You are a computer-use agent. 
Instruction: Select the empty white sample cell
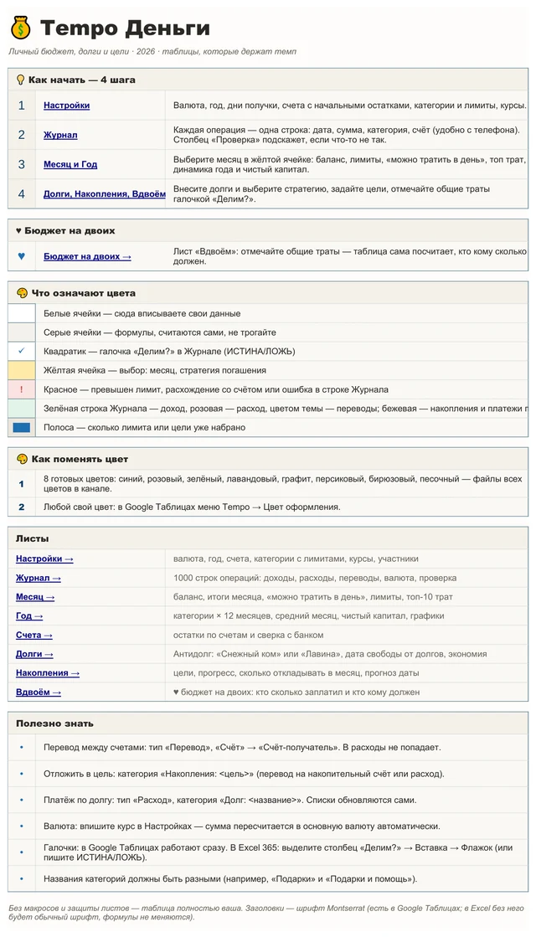pos(22,313)
